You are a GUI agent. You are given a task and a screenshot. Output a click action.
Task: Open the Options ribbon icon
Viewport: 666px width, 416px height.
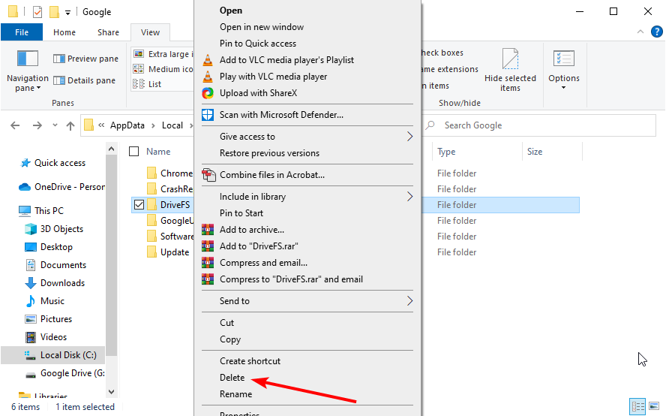click(x=564, y=59)
